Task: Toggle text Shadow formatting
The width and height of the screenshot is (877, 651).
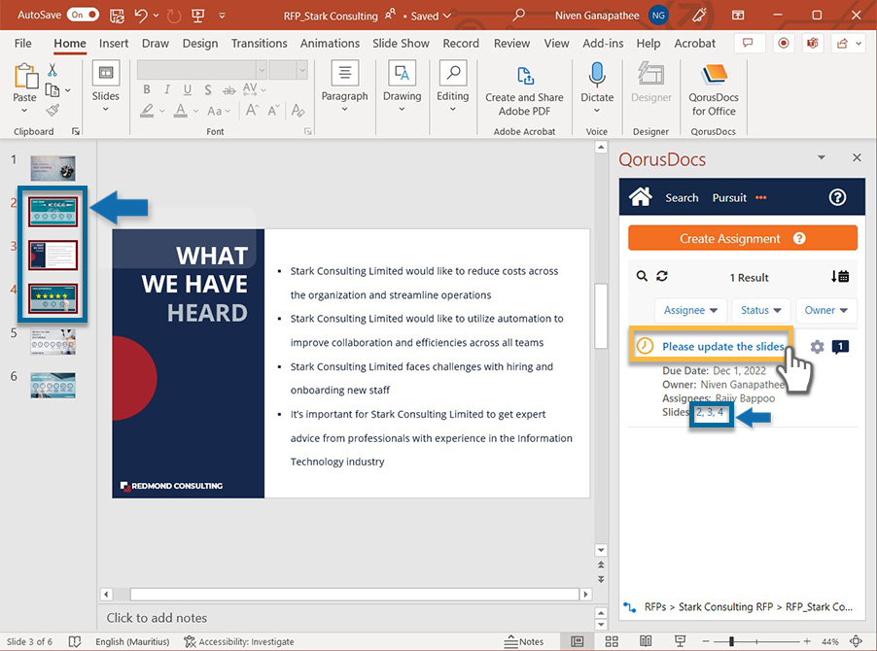Action: point(207,89)
